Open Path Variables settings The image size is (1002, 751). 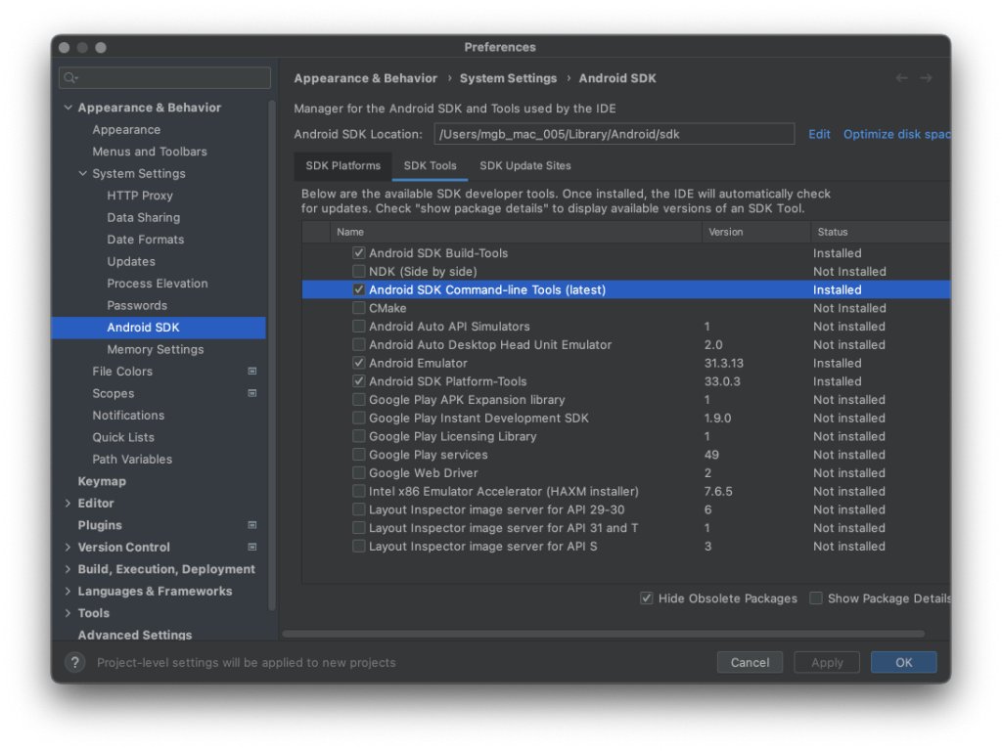[132, 460]
